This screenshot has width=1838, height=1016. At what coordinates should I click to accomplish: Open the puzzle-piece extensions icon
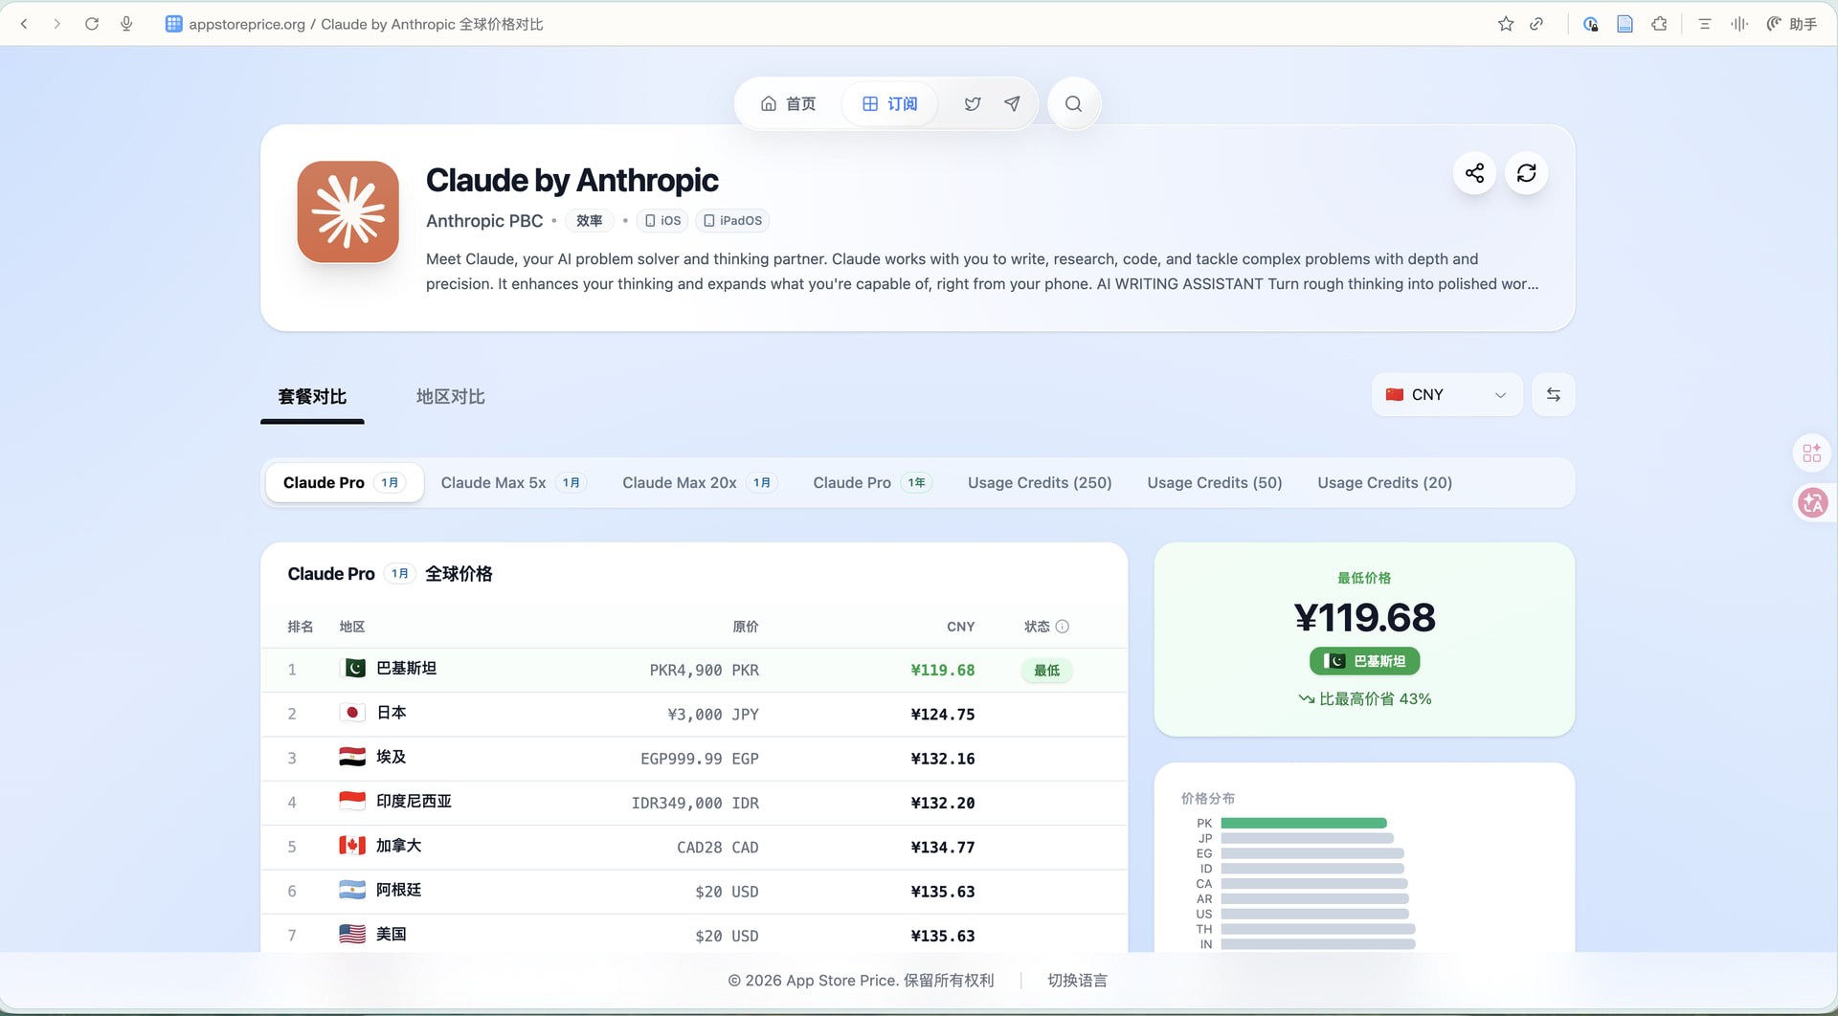pyautogui.click(x=1659, y=24)
